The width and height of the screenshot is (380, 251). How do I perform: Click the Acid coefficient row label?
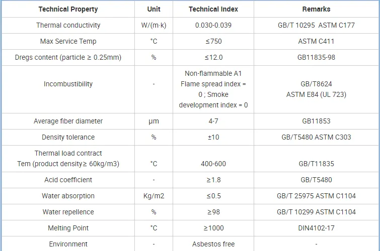[x=68, y=180]
